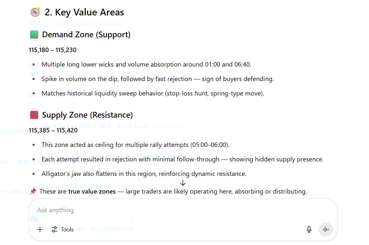This screenshot has width=369, height=245.
Task: Open the Tools menu
Action: (63, 230)
